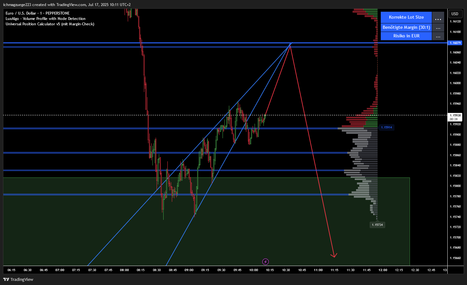Click the ichmagzuege223 created with TradingView.com caption
Screen dimensions: 467x285
(67, 4)
